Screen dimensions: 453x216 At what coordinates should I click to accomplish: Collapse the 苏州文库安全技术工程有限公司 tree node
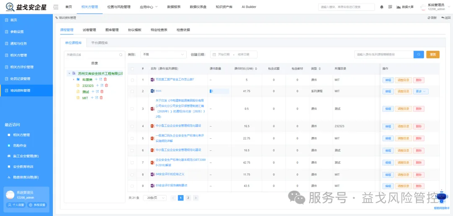click(69, 74)
